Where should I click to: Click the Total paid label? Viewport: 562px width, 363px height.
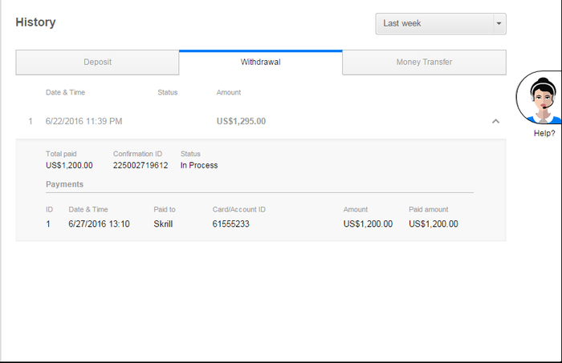[61, 154]
